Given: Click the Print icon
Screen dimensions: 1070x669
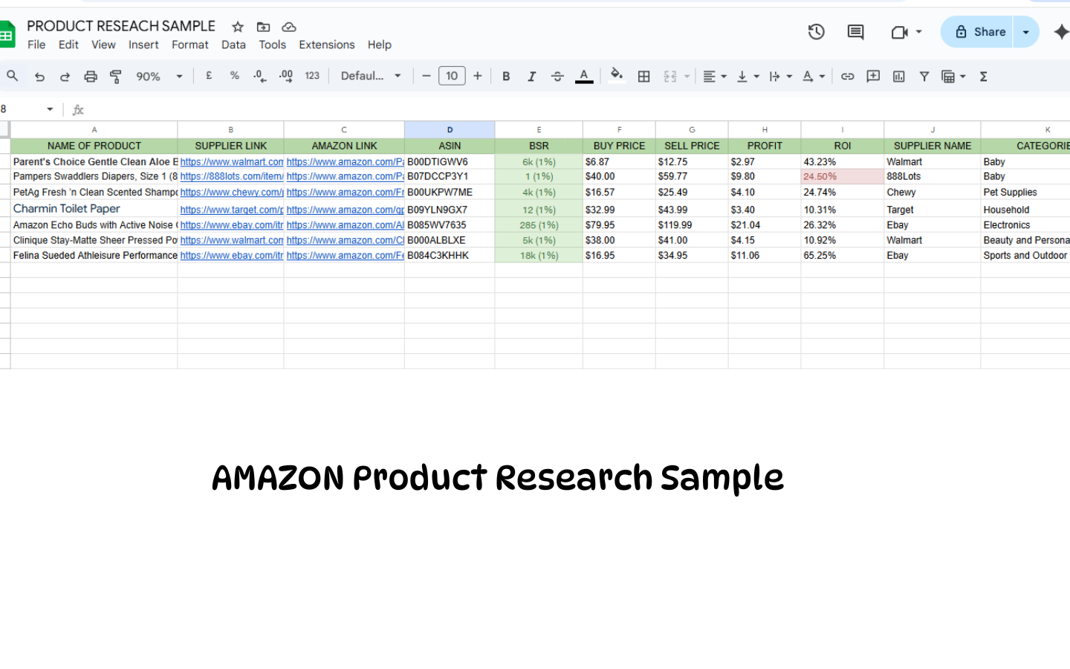Looking at the screenshot, I should (x=91, y=77).
